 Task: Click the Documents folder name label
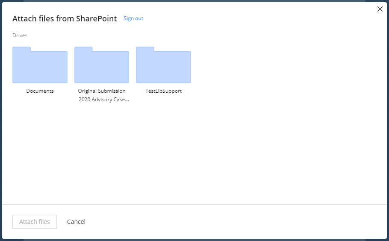pos(40,91)
